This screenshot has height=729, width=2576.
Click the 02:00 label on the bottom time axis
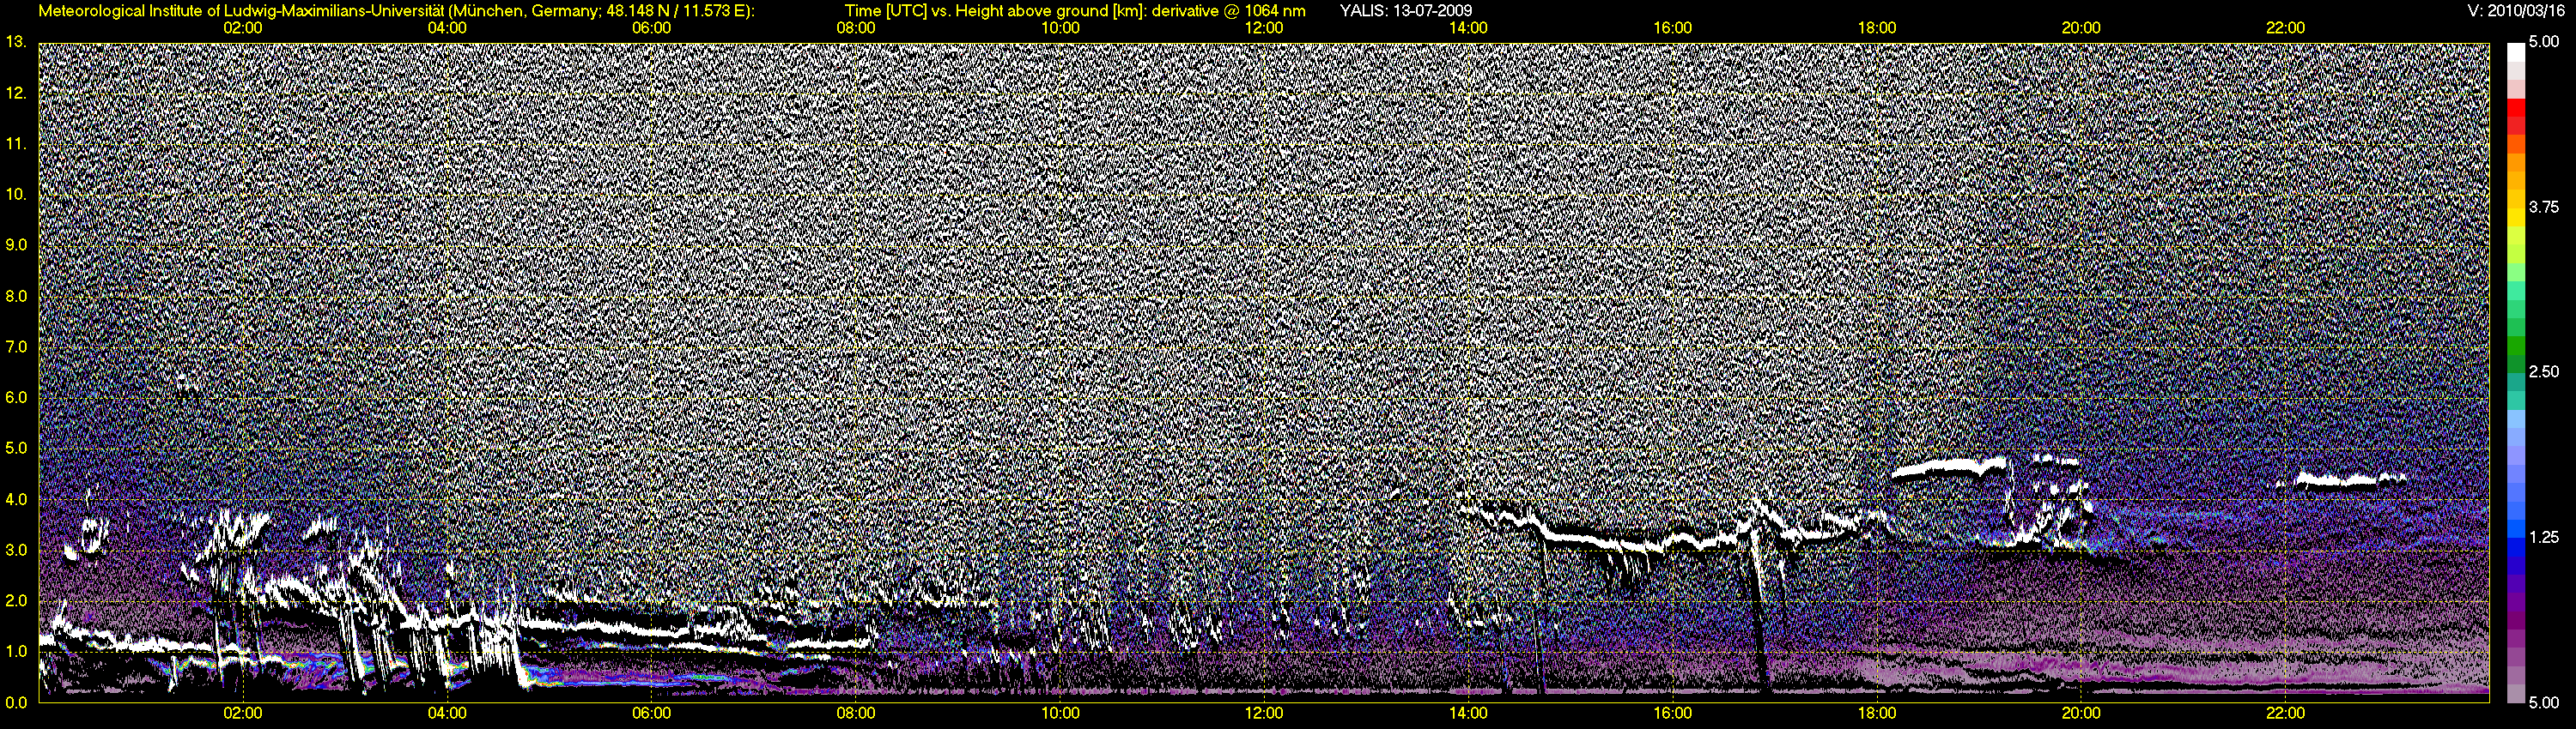click(x=243, y=713)
